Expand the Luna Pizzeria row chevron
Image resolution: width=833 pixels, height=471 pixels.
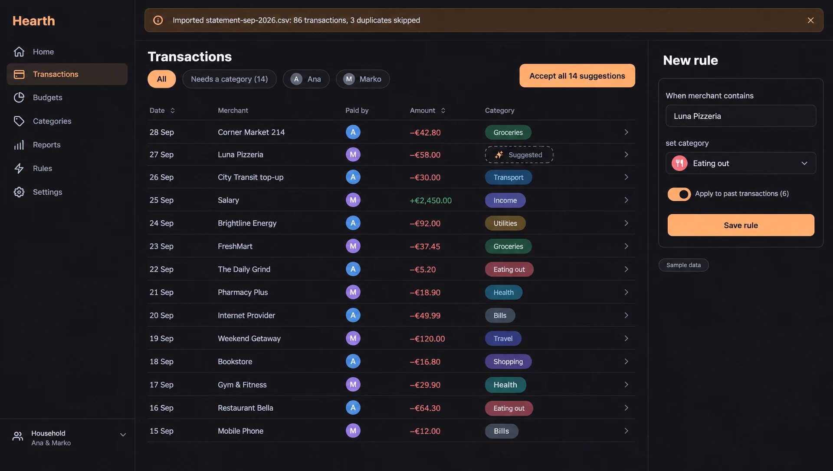(x=626, y=155)
